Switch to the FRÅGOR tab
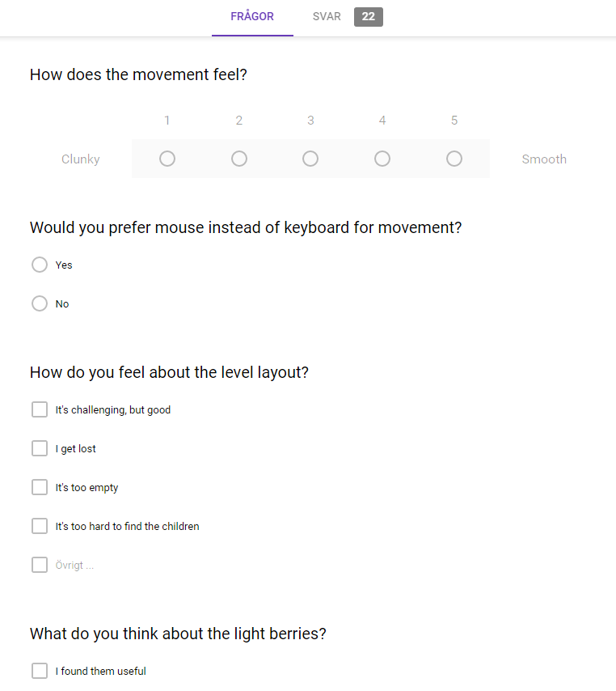Screen dimensions: 616x691 click(251, 16)
